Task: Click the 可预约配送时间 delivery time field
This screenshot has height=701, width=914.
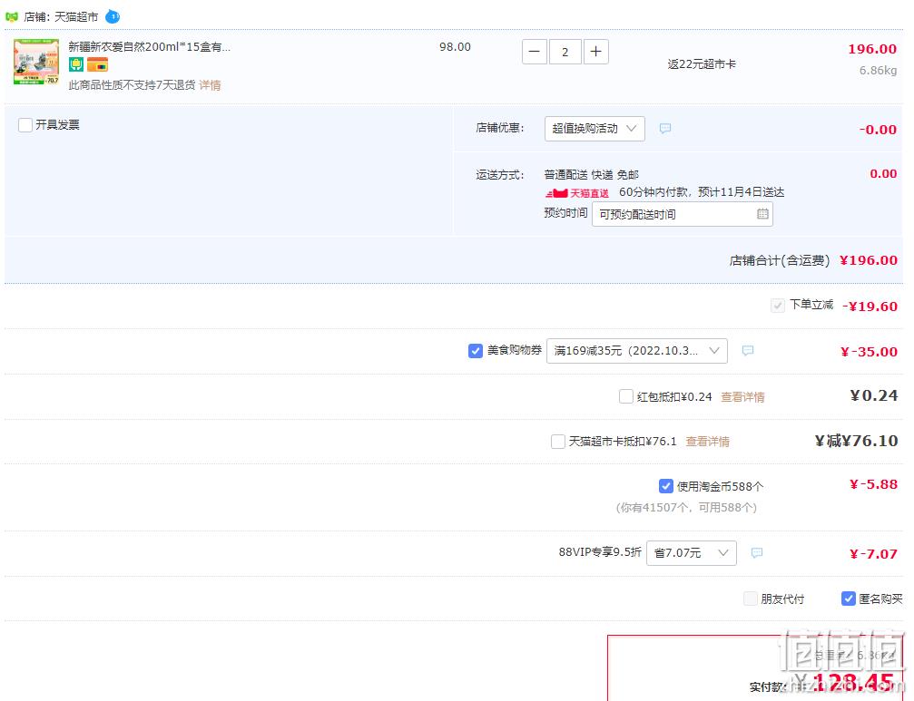Action: click(x=682, y=214)
